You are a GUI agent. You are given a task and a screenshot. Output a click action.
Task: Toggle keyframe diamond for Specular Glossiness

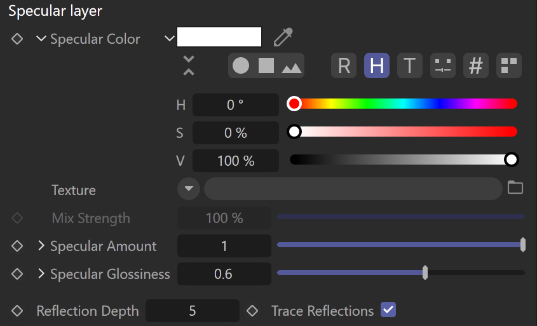(17, 274)
